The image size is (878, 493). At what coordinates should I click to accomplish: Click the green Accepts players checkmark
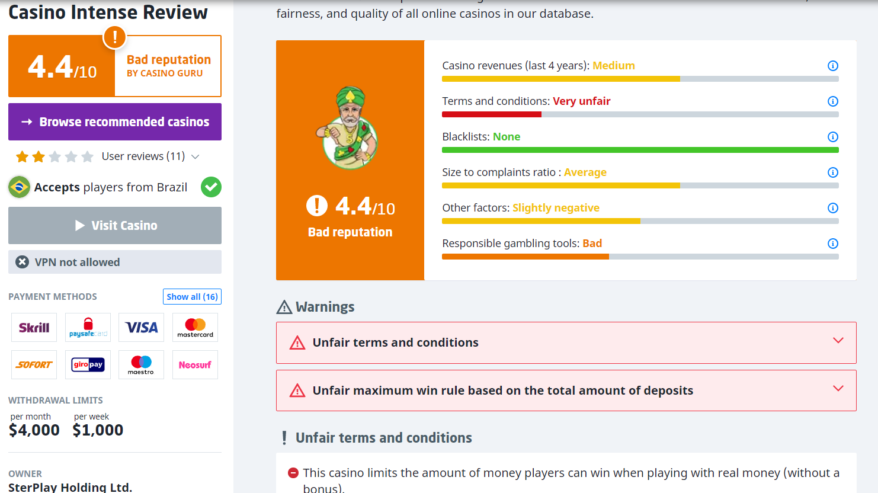(211, 187)
